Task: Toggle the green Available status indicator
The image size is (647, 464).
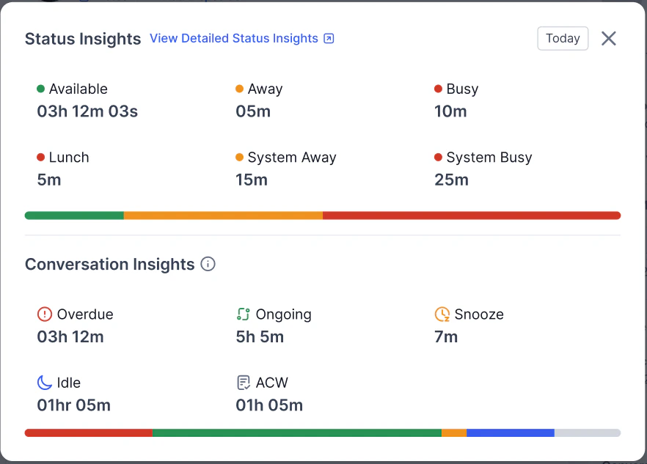Action: [x=42, y=89]
